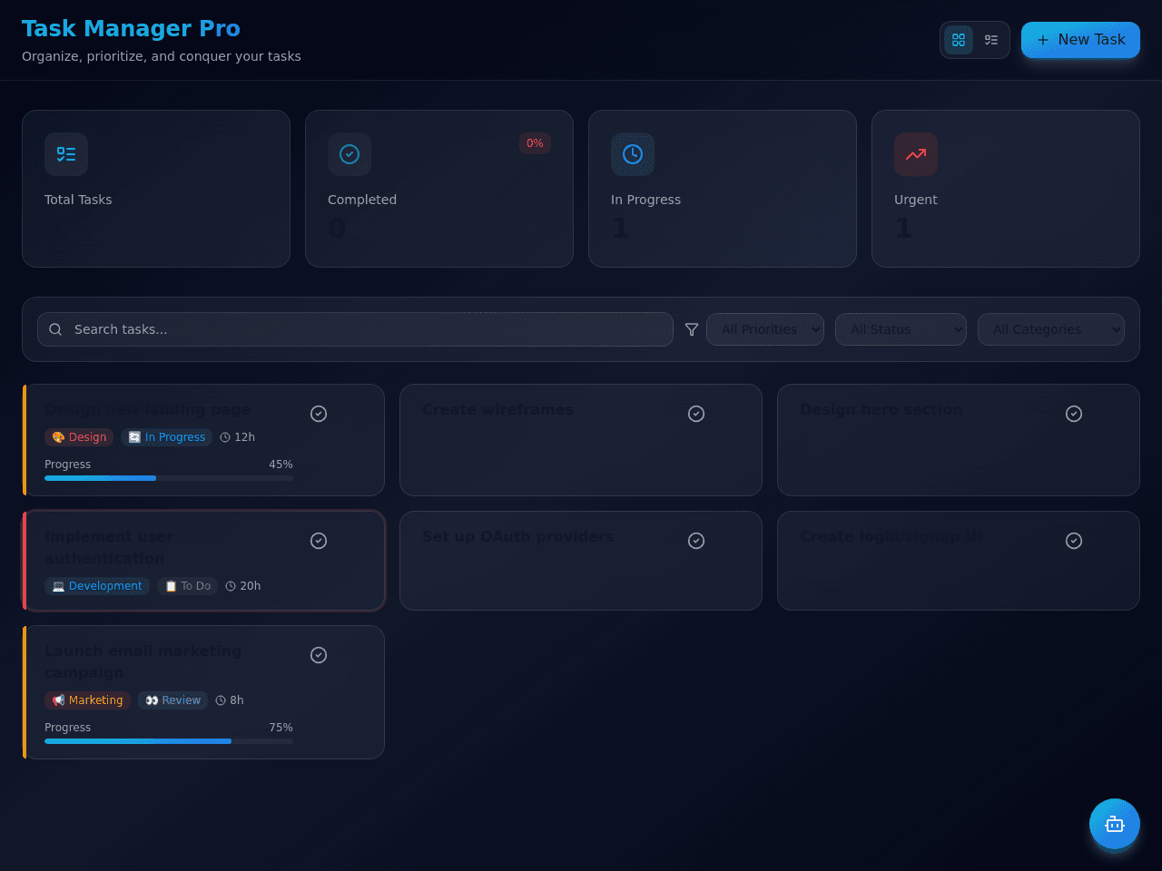Viewport: 1162px width, 871px height.
Task: Open the All Status dropdown
Action: coord(901,329)
